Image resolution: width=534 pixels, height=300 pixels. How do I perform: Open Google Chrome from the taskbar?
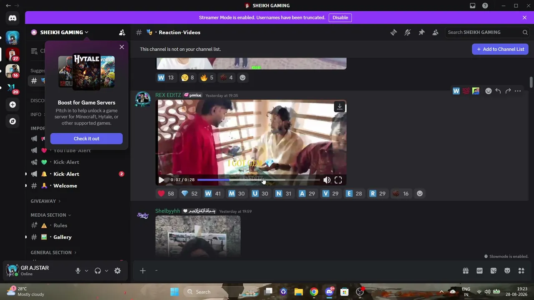(x=314, y=292)
